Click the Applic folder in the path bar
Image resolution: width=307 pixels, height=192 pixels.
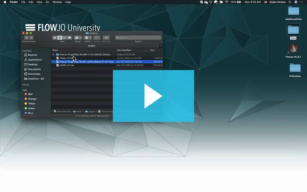[77, 111]
